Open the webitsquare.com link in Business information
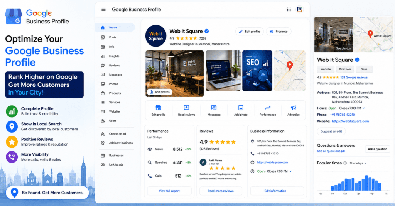 272,163
